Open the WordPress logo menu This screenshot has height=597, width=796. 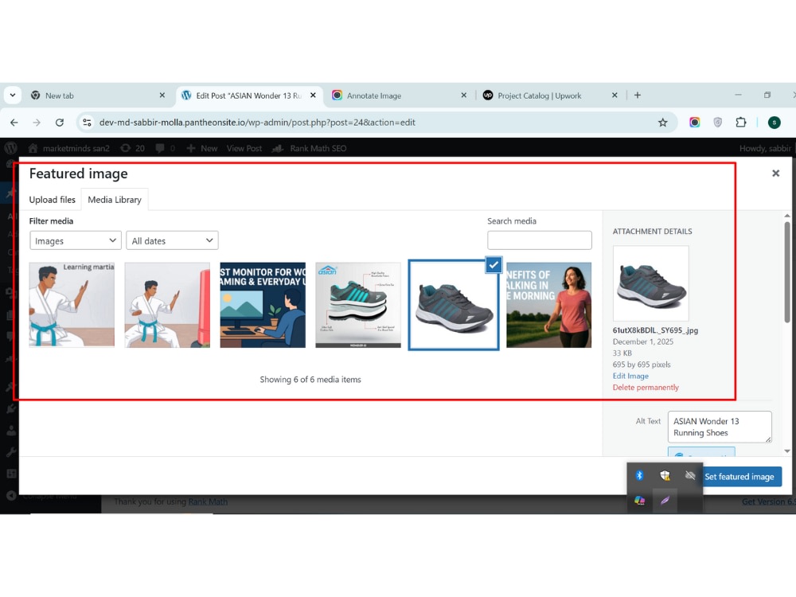tap(10, 148)
